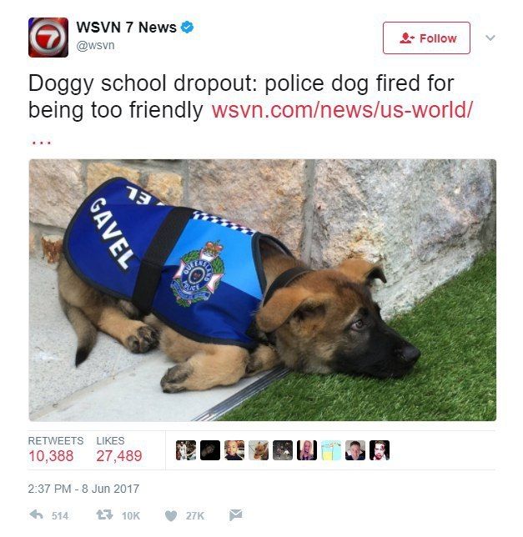Follow the WSVN 7 News account
This screenshot has height=537, width=523.
(x=426, y=38)
